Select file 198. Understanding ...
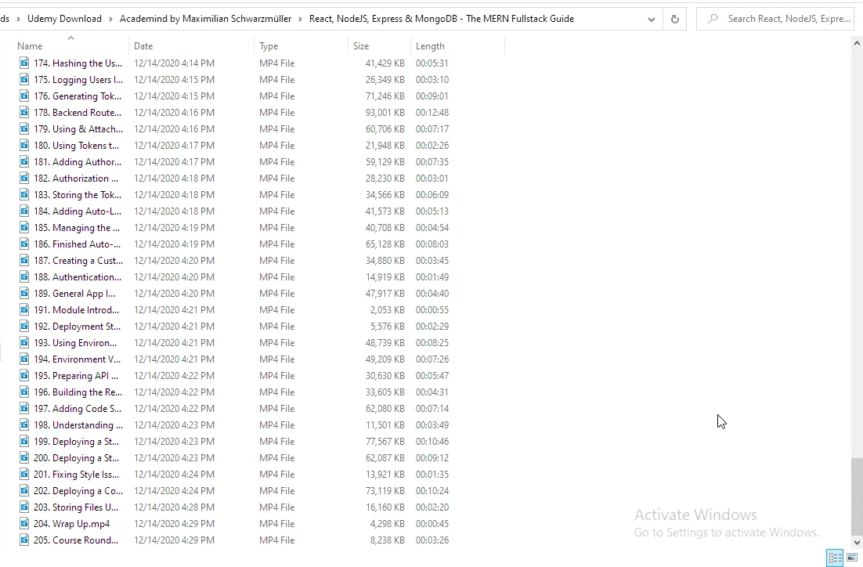863x567 pixels. coord(78,425)
